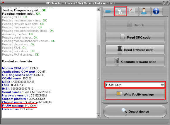
Task: Click the Reading MEID OK log line
Action: (x=15, y=17)
